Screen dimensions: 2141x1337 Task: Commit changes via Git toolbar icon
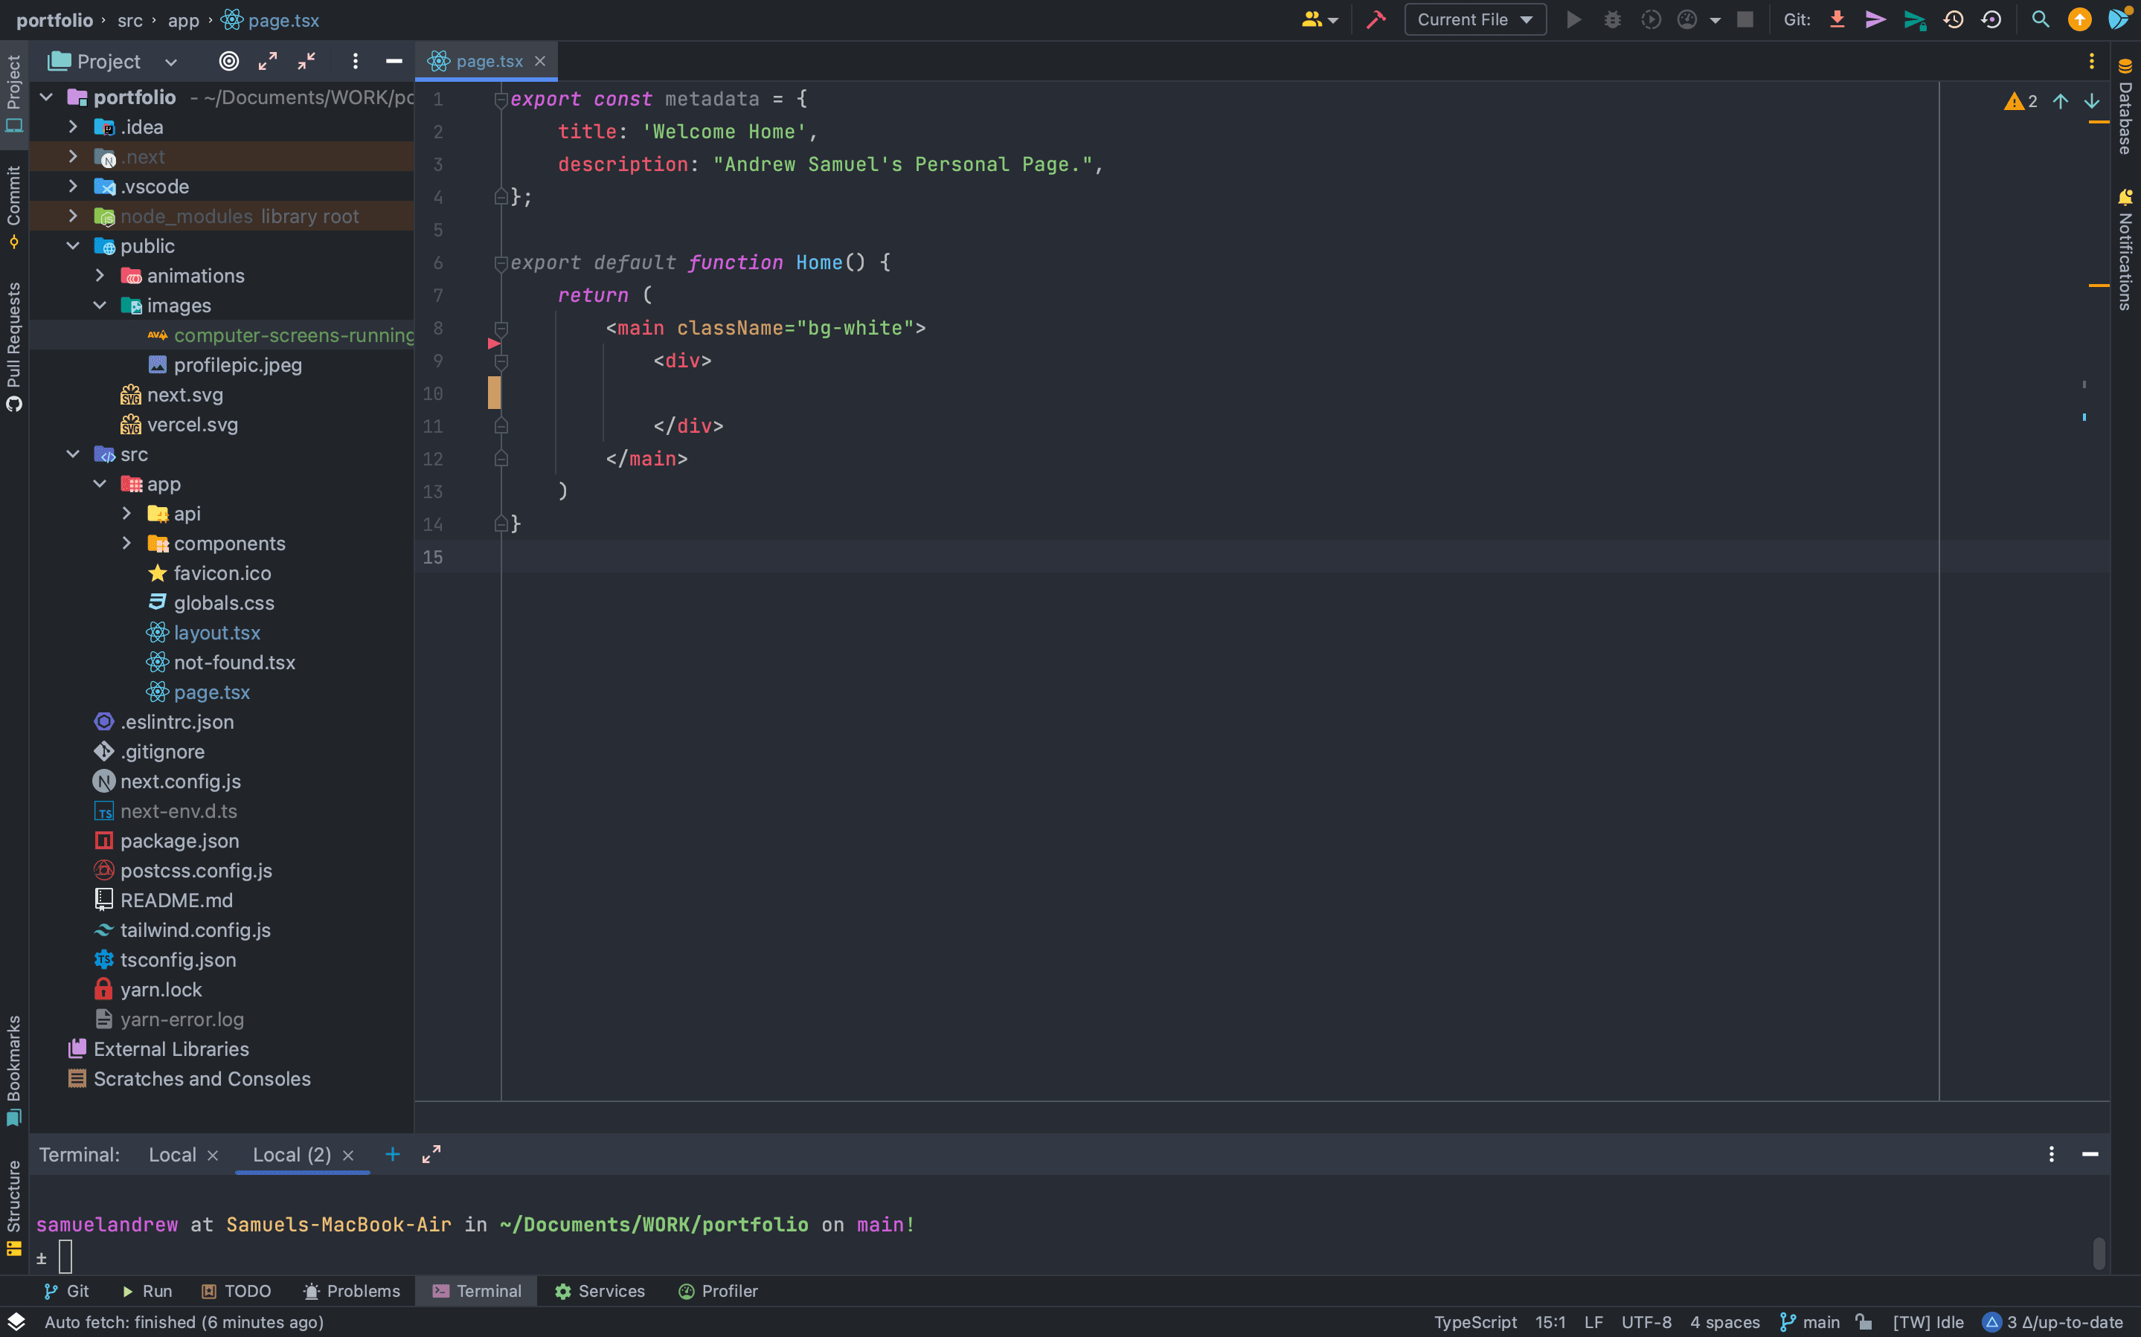tap(1875, 19)
